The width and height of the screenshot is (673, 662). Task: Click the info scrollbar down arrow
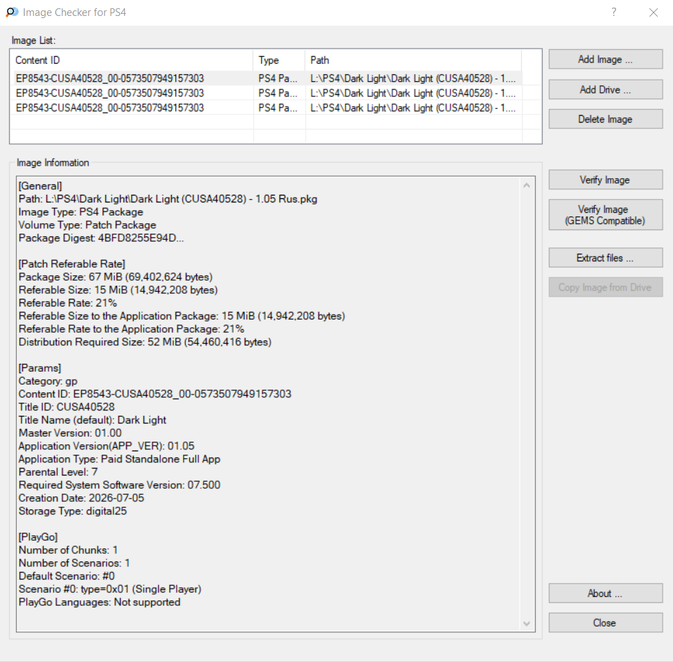point(527,623)
